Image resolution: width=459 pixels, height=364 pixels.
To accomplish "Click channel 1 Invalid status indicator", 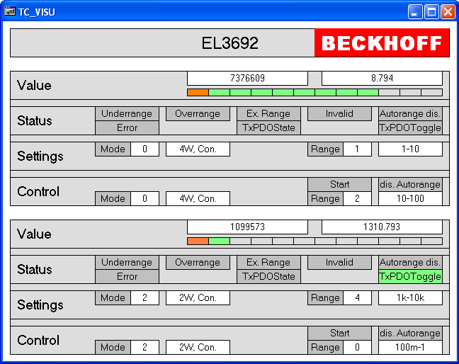I will point(339,113).
